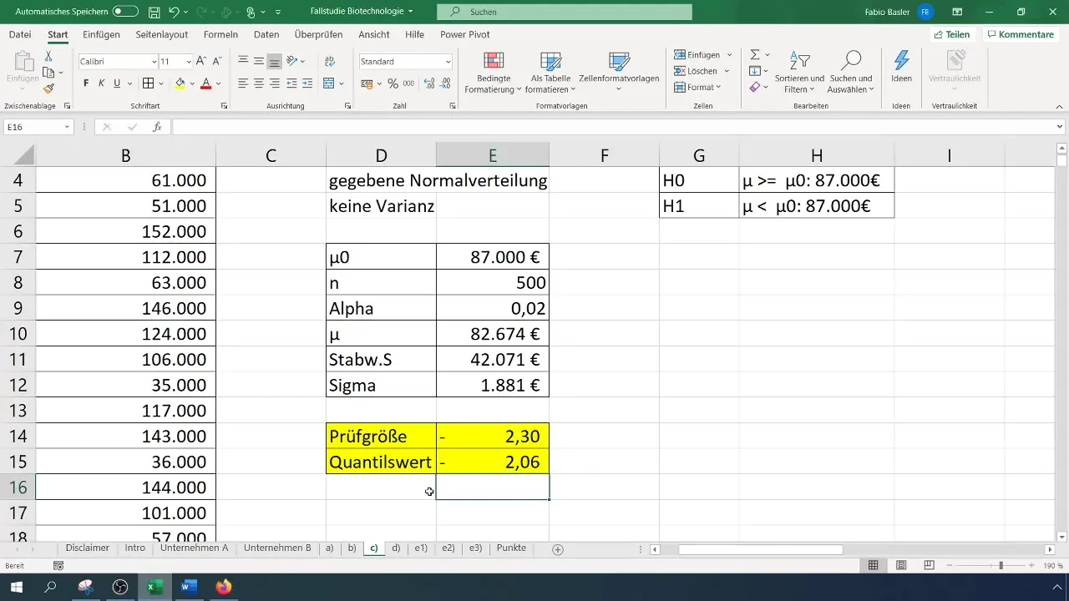Click the Cut scissors icon
The height and width of the screenshot is (601, 1069).
48,56
